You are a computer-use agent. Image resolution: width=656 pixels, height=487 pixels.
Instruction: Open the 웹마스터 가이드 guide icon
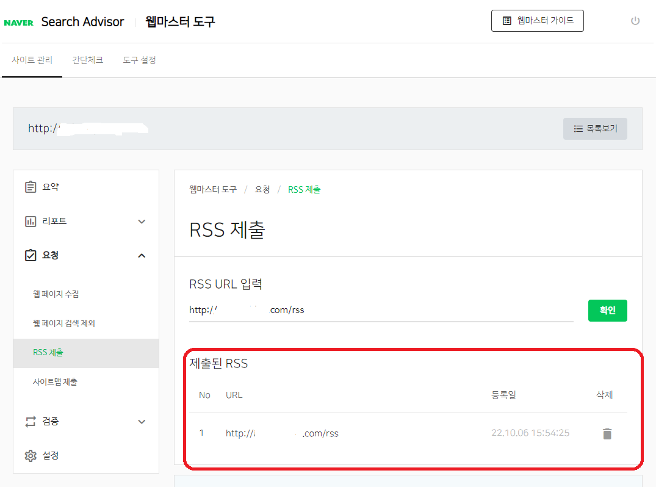click(506, 20)
